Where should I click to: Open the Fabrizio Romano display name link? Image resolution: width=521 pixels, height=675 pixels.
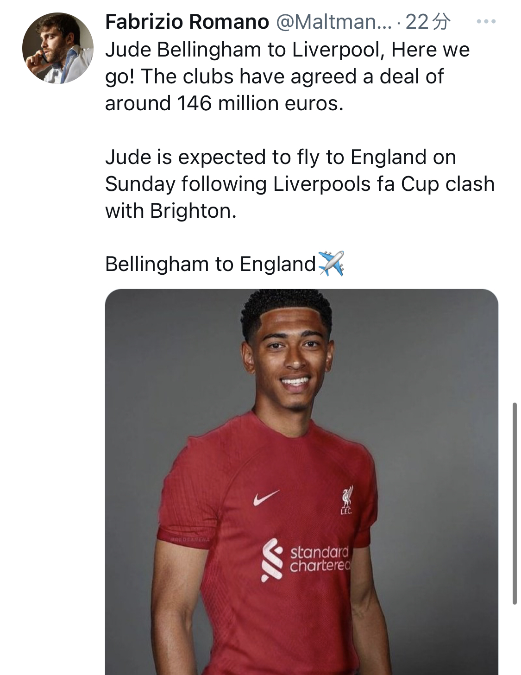point(187,22)
